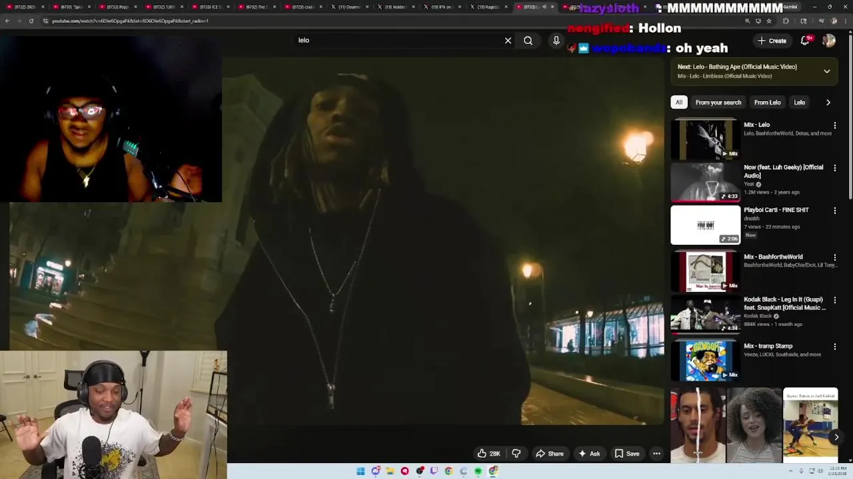Click the red circular app taskbar icon

405,471
